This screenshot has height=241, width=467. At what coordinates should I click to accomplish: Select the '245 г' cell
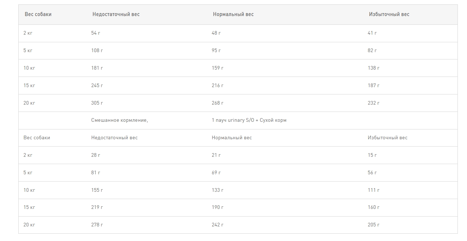point(97,86)
